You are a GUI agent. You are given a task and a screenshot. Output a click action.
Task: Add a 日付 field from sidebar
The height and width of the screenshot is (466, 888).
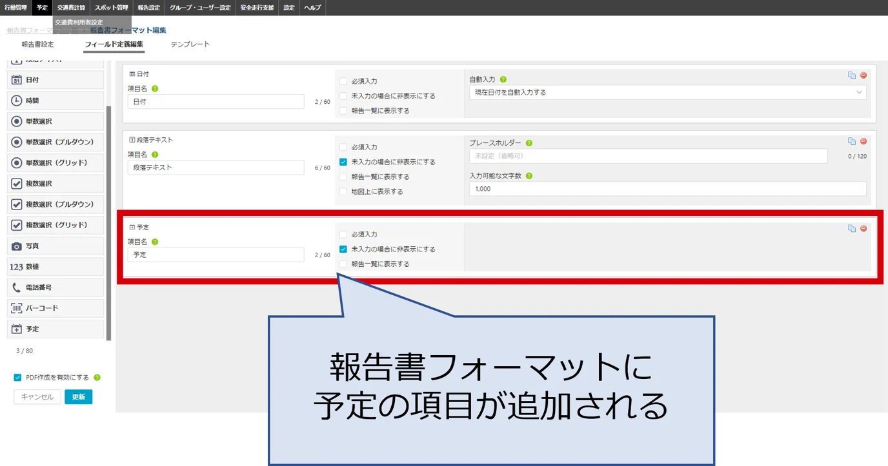pyautogui.click(x=55, y=80)
